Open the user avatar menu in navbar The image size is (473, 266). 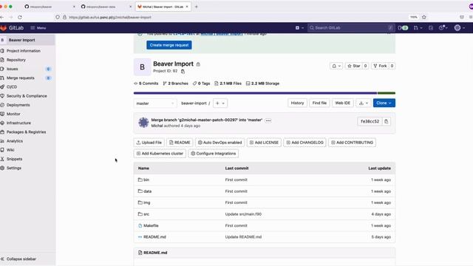click(x=460, y=28)
